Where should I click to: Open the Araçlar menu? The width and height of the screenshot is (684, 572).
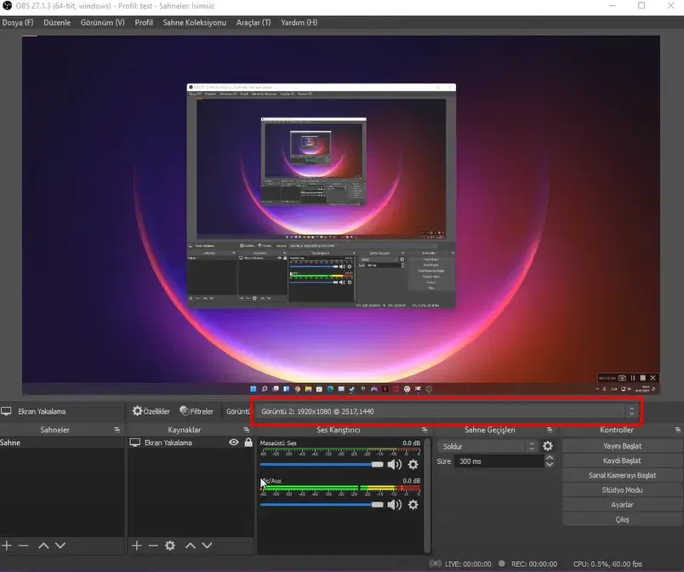click(254, 23)
